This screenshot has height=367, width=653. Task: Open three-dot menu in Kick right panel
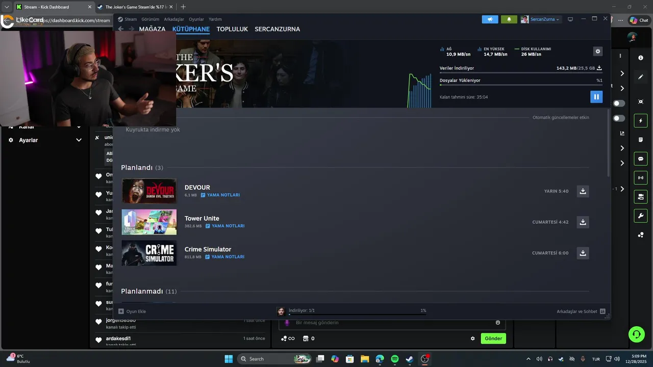[x=620, y=56]
